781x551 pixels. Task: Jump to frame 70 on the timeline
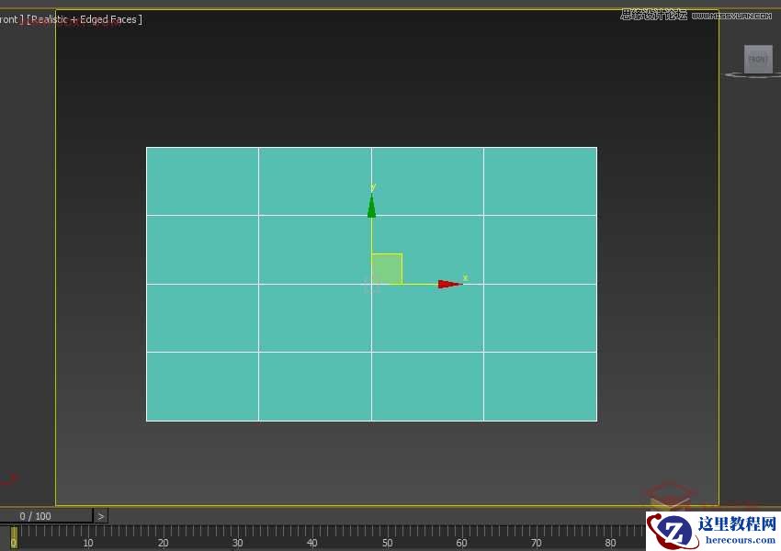point(536,543)
